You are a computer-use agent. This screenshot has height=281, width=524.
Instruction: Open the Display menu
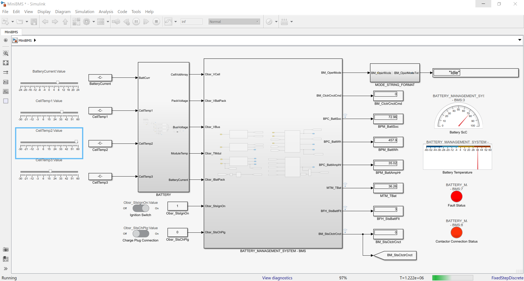pyautogui.click(x=44, y=11)
